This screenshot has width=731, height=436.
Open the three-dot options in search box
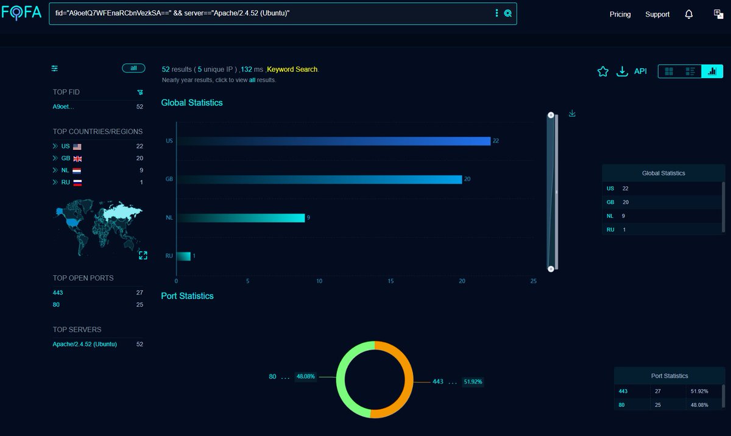[496, 13]
